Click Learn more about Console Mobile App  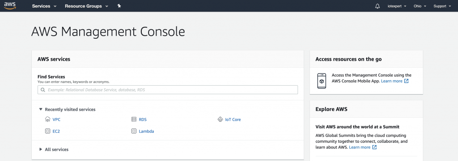(392, 81)
